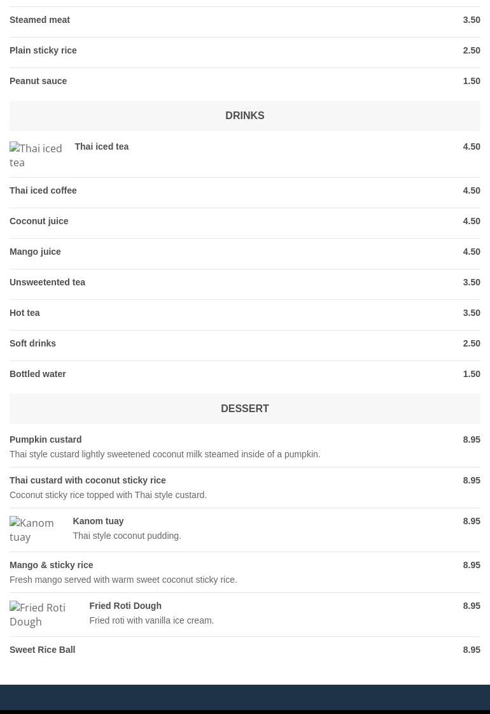Screen dimensions: 490x714
Task: Open the Kanom tuay picture
Action: [36, 530]
